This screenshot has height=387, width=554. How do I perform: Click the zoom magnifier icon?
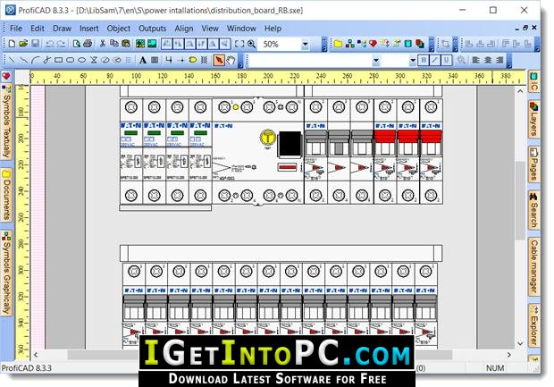(251, 44)
